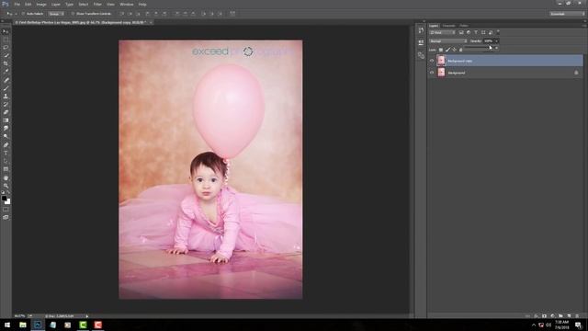Screen dimensions: 588x331
Task: Toggle Show Transform Controls checkbox
Action: coord(73,14)
